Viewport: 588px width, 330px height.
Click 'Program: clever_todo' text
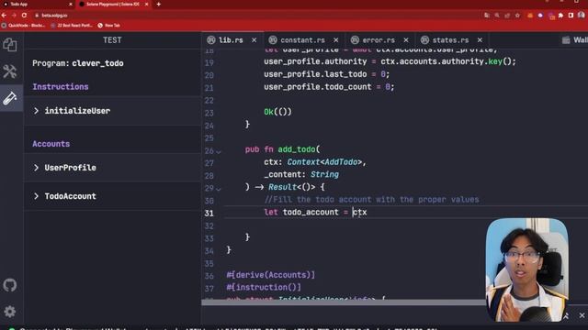(x=78, y=63)
